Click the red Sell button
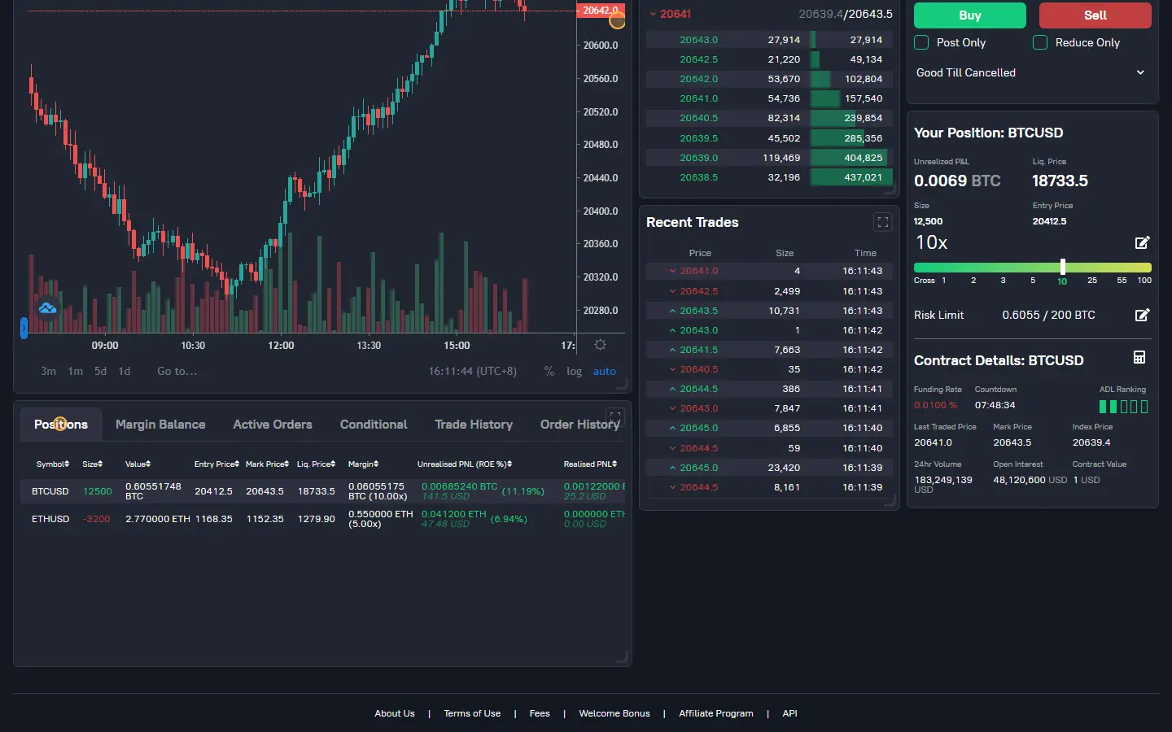The image size is (1172, 732). tap(1095, 15)
